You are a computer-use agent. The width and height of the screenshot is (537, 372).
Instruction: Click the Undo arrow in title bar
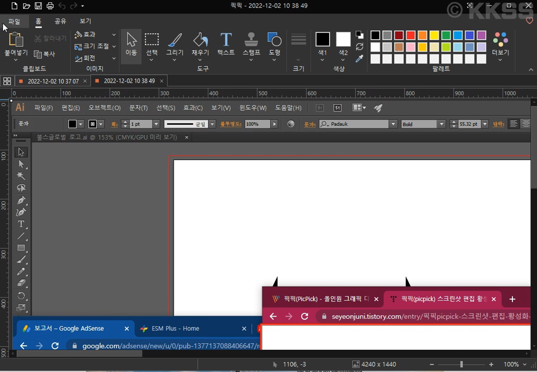click(62, 6)
